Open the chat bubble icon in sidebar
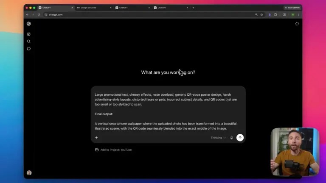The width and height of the screenshot is (326, 183). [29, 49]
